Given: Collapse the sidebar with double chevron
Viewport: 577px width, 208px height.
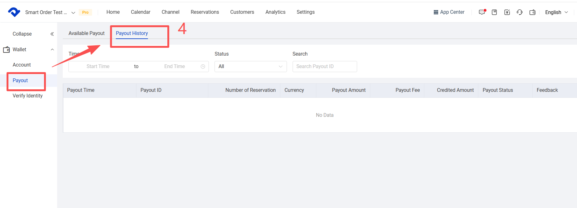Looking at the screenshot, I should [x=52, y=34].
